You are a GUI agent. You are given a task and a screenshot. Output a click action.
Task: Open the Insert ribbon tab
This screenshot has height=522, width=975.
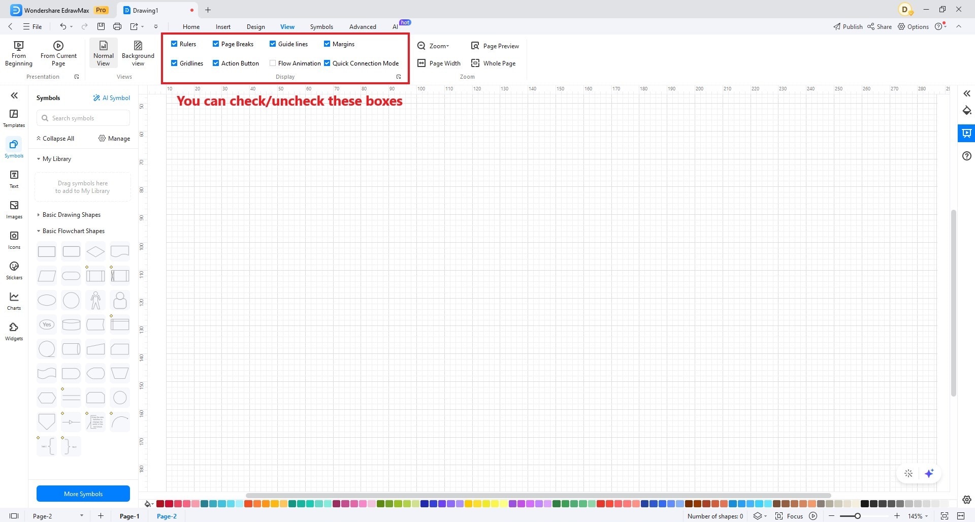(x=223, y=26)
